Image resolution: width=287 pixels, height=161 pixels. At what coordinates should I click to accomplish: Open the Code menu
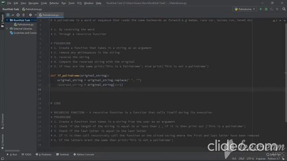[x=44, y=3]
